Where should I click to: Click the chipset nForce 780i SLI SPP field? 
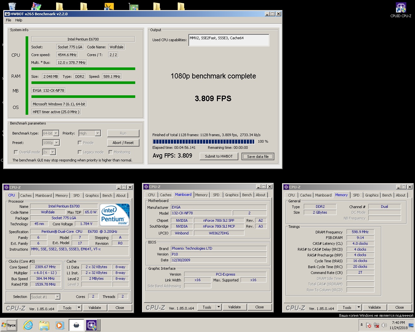pyautogui.click(x=219, y=220)
